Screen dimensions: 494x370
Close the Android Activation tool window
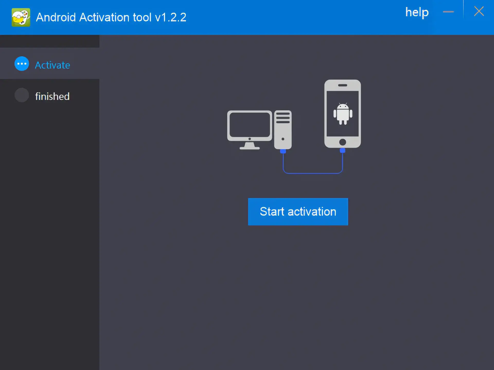point(479,11)
